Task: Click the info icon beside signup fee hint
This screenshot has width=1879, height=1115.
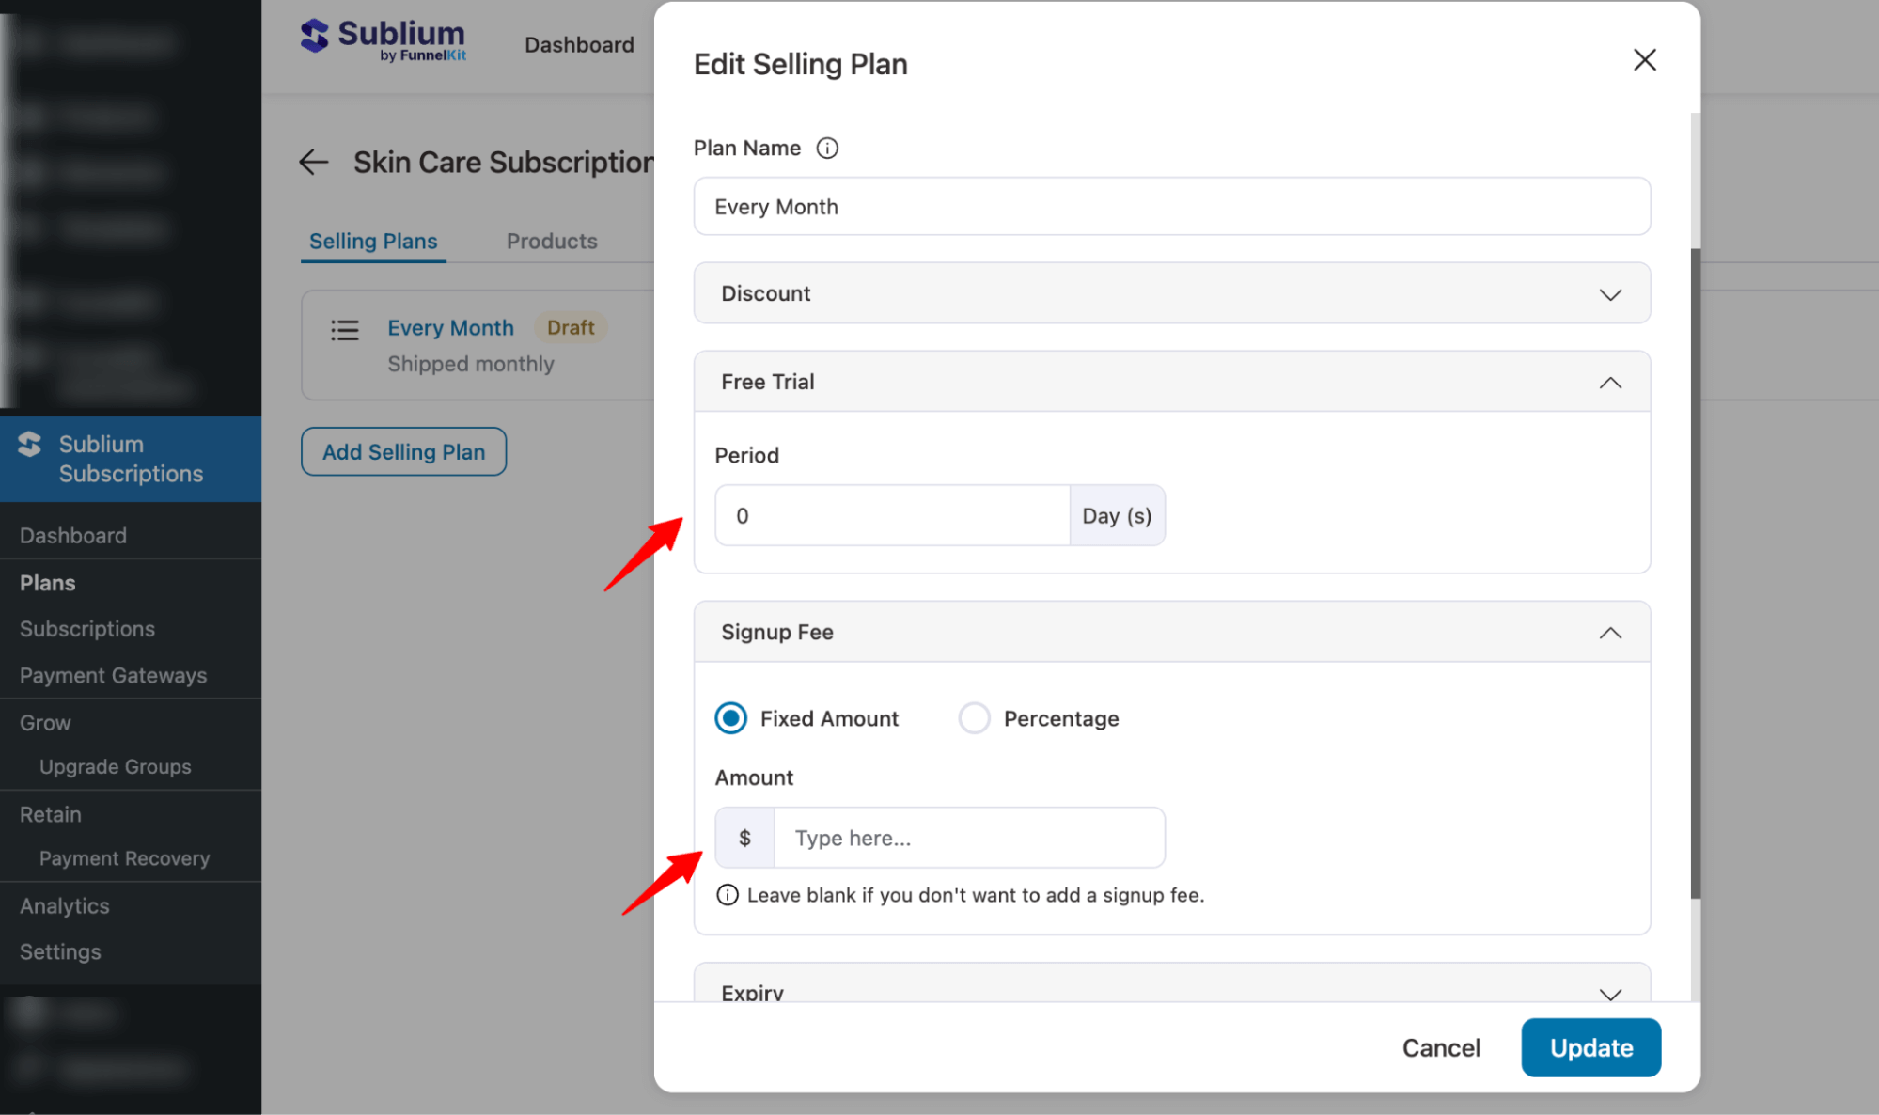Action: (727, 895)
